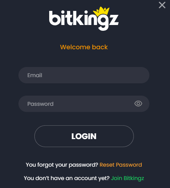The width and height of the screenshot is (170, 188).
Task: Submit the form with the LOGIN button
Action: click(84, 136)
